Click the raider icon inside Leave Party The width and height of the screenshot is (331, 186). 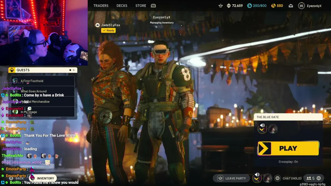click(220, 178)
